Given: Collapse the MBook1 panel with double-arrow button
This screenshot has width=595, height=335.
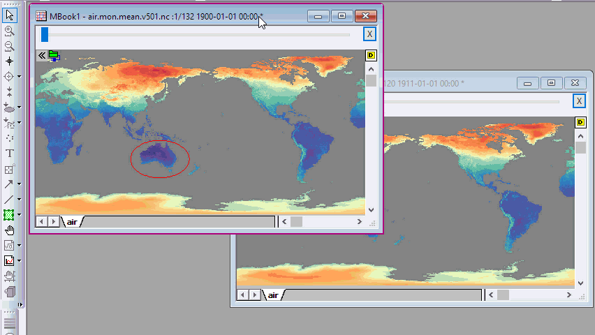Looking at the screenshot, I should [42, 55].
